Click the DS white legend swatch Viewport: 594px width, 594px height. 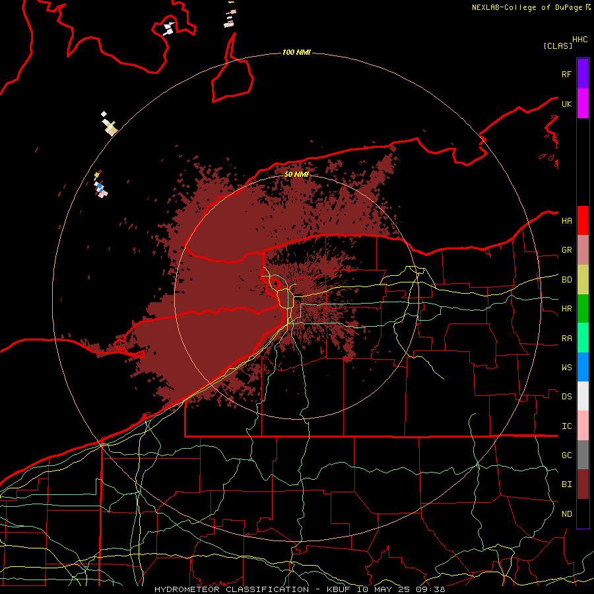coord(583,396)
